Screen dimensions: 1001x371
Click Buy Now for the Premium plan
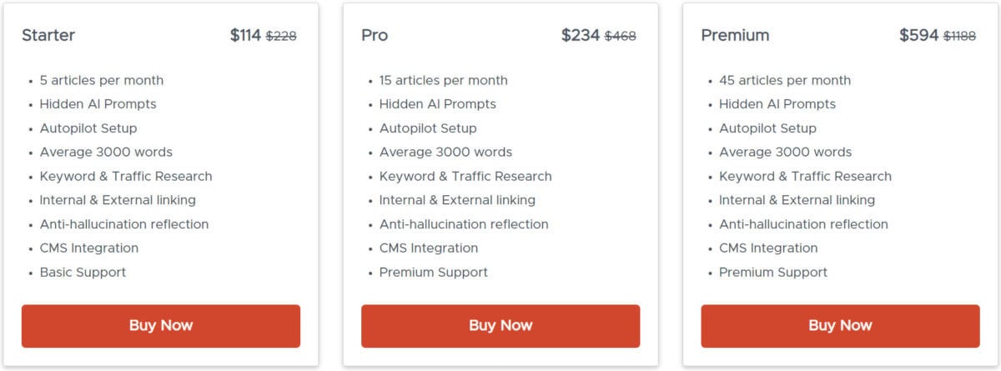click(x=840, y=326)
